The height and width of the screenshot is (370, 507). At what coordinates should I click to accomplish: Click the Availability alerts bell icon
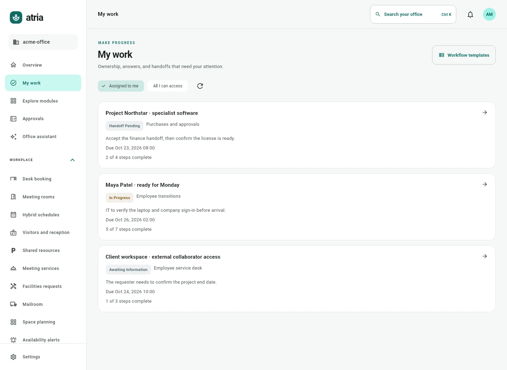click(13, 340)
